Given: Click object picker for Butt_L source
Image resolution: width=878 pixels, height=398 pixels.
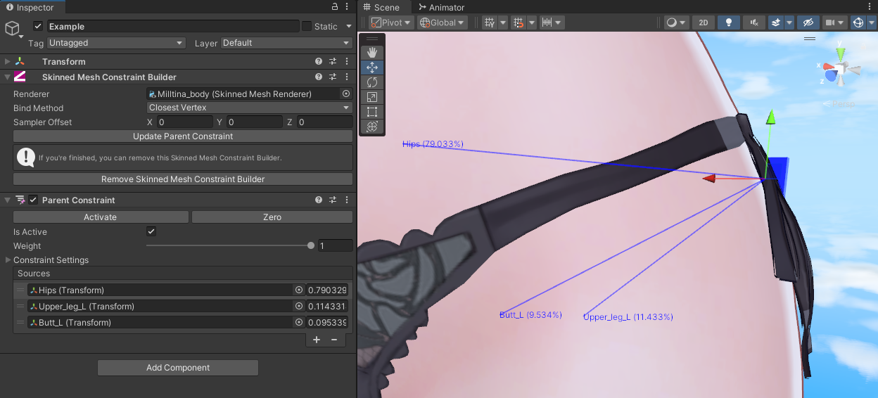Looking at the screenshot, I should point(299,322).
